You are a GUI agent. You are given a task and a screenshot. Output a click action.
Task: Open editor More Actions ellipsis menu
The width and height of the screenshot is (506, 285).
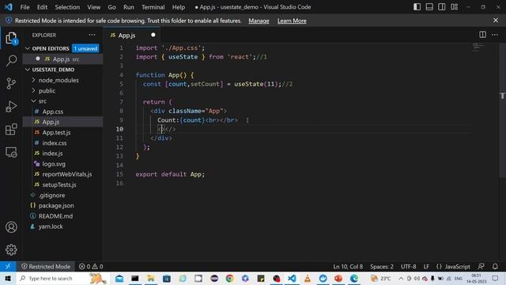[x=495, y=35]
